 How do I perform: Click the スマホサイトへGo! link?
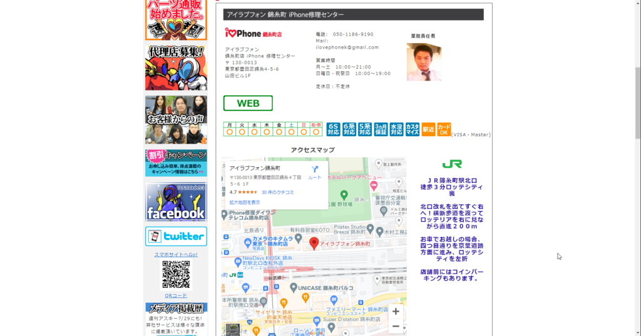176,255
